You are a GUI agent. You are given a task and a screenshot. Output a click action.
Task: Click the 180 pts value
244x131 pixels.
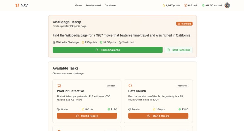[89, 110]
